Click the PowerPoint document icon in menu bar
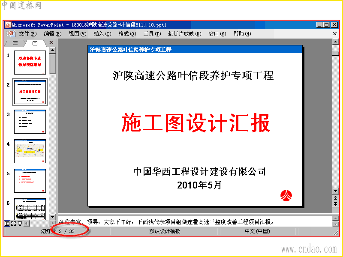Image resolution: width=343 pixels, height=257 pixels. [x=11, y=34]
